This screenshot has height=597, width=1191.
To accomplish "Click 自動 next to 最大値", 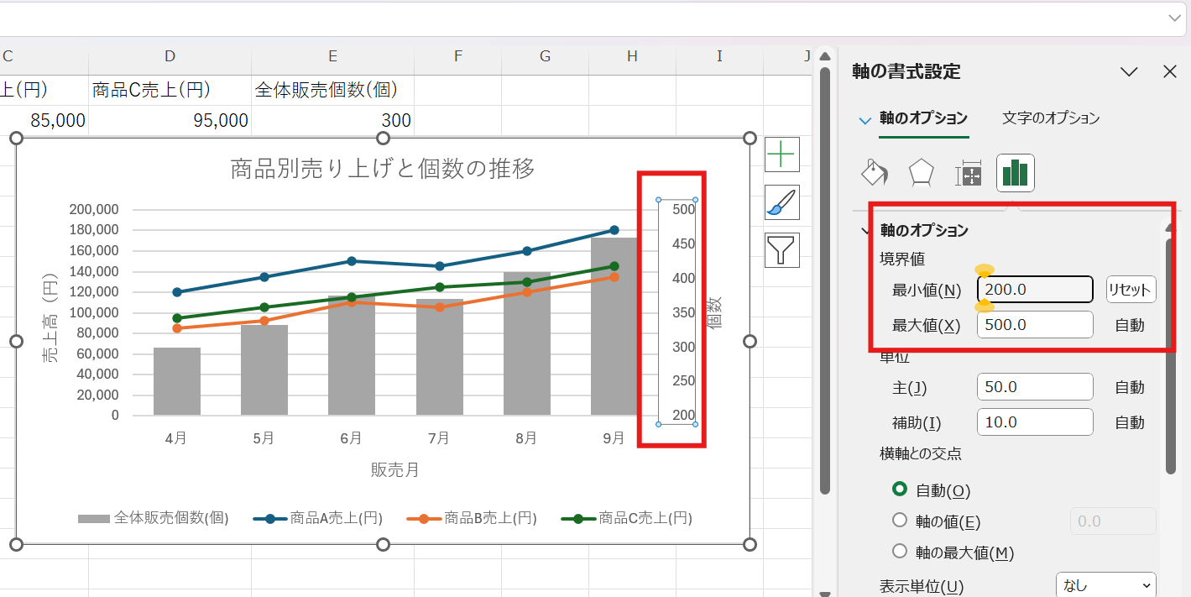I will coord(1131,324).
